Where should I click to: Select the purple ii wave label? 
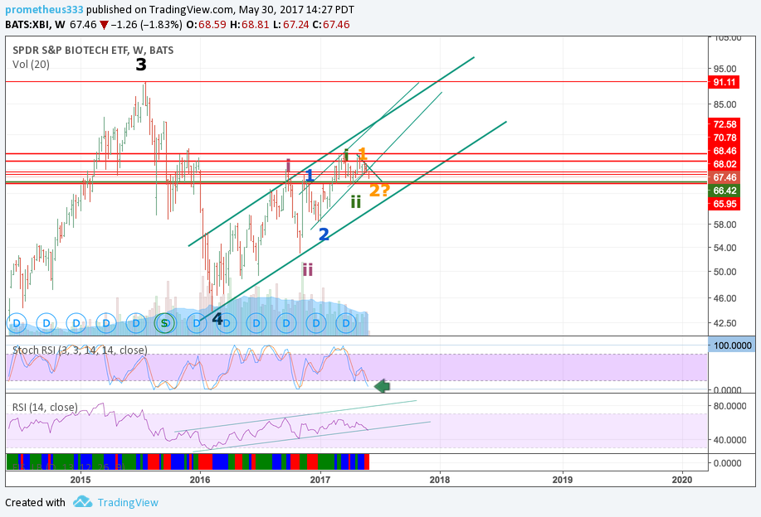tap(308, 269)
